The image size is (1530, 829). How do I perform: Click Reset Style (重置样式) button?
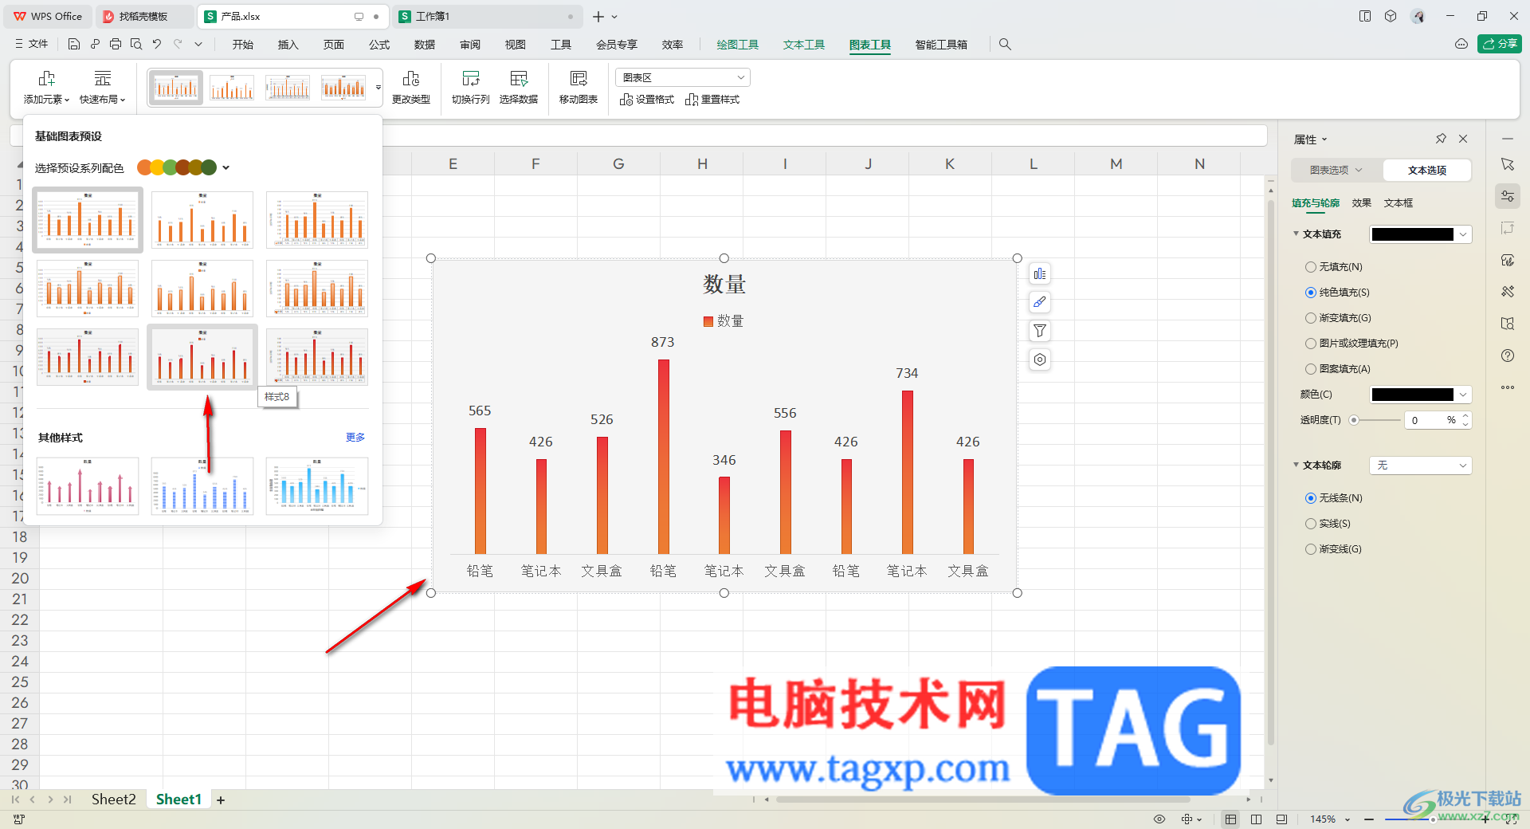pyautogui.click(x=712, y=100)
